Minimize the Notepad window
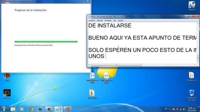200x112 pixels. tap(186, 16)
